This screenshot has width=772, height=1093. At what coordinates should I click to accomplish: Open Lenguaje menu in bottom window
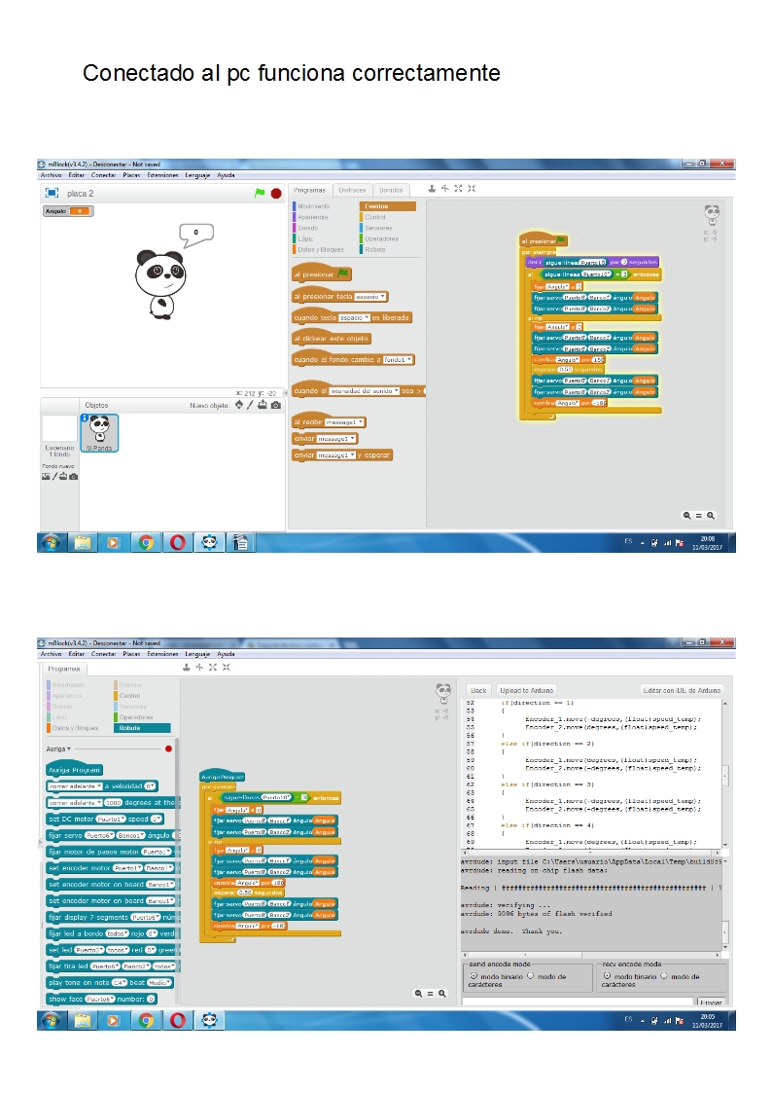[x=197, y=654]
